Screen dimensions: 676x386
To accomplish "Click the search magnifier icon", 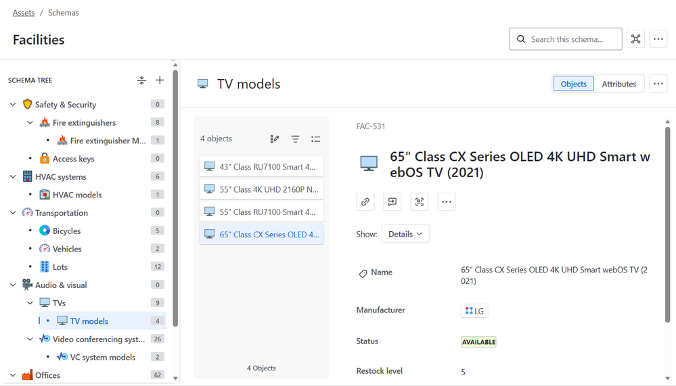I will pos(521,39).
